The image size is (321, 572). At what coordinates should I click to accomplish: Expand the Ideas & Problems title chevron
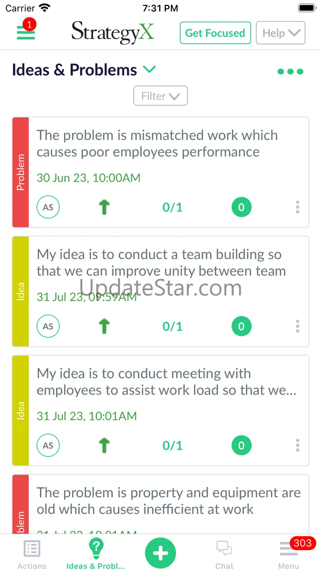pos(149,69)
